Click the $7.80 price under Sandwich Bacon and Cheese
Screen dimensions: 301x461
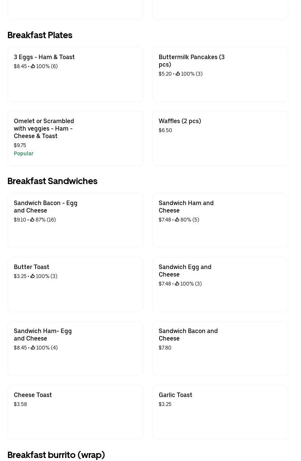pyautogui.click(x=165, y=348)
